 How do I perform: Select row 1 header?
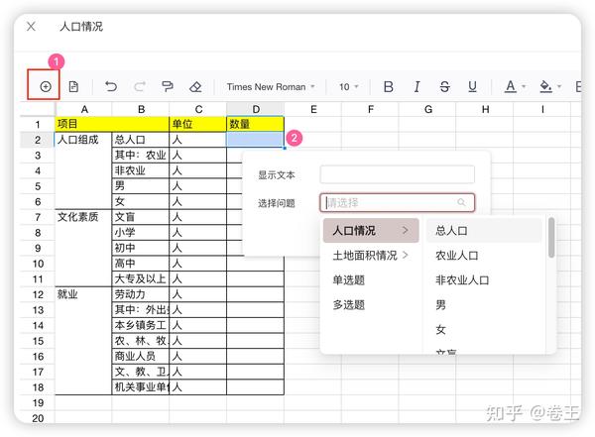[x=38, y=125]
